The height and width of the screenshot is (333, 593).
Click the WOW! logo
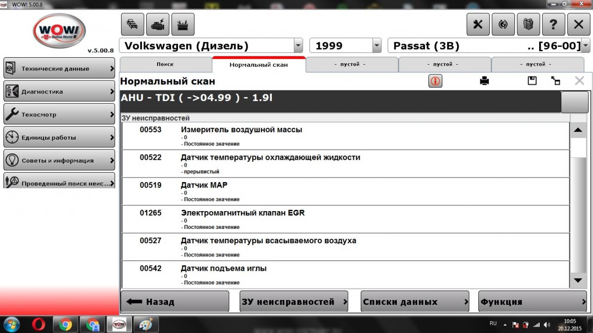59,31
